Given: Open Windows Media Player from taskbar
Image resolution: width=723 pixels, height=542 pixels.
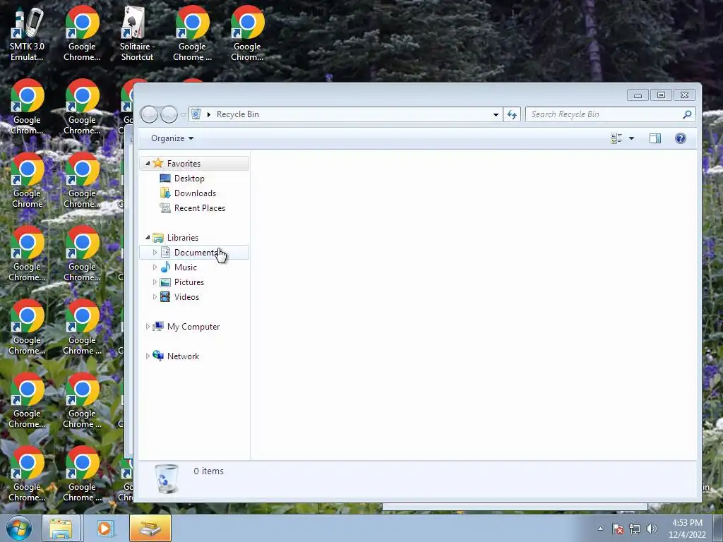Looking at the screenshot, I should 104,528.
